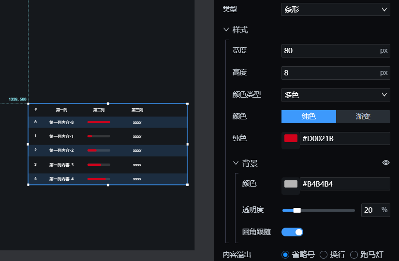Viewport: 399px width, 261px height.
Task: Click the 宽度 input showing 80
Action: coord(336,51)
